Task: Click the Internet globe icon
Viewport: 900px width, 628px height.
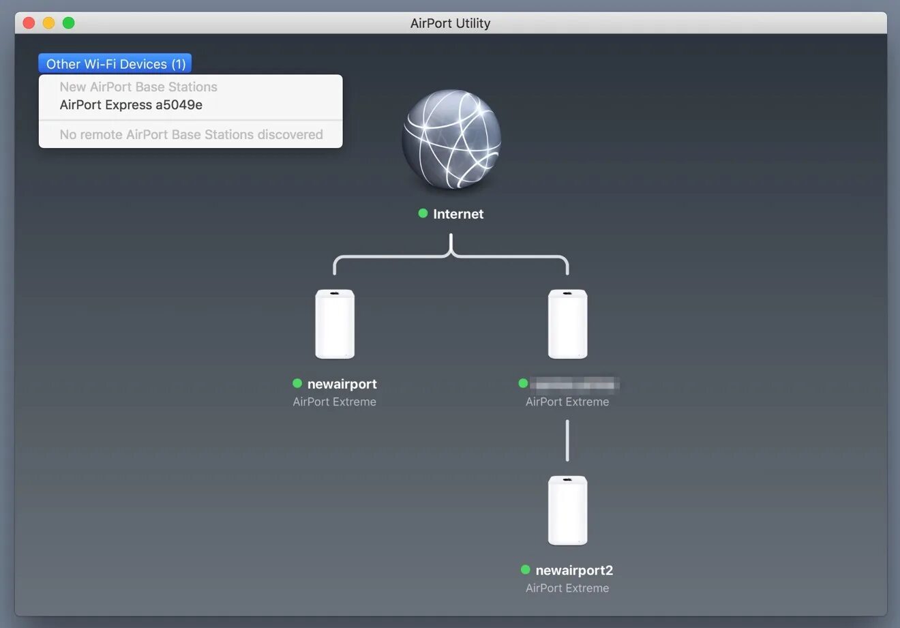Action: point(451,139)
